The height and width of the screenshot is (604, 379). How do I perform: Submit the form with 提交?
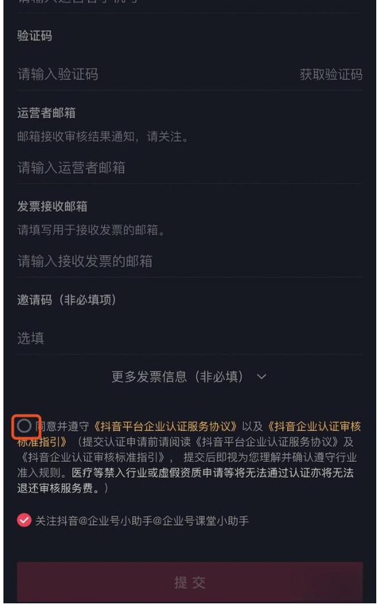(190, 582)
